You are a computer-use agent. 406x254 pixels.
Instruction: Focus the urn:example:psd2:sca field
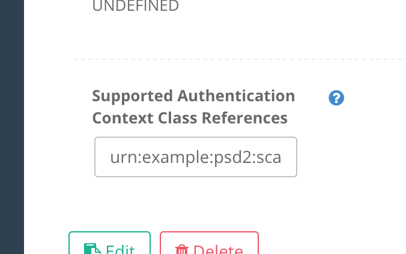point(196,157)
